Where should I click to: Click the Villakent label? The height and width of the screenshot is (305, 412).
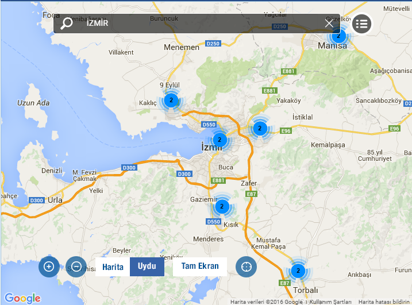[x=121, y=52]
